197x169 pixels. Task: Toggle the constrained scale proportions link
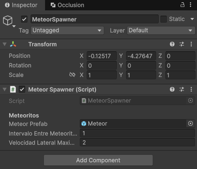pyautogui.click(x=72, y=75)
